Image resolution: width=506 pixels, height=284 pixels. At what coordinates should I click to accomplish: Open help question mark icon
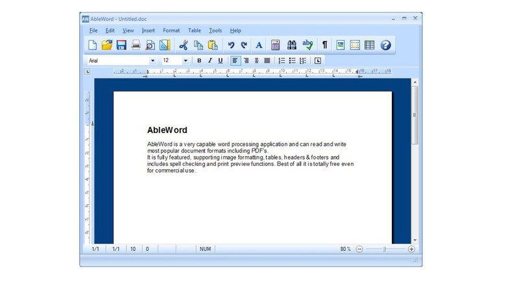pyautogui.click(x=385, y=45)
